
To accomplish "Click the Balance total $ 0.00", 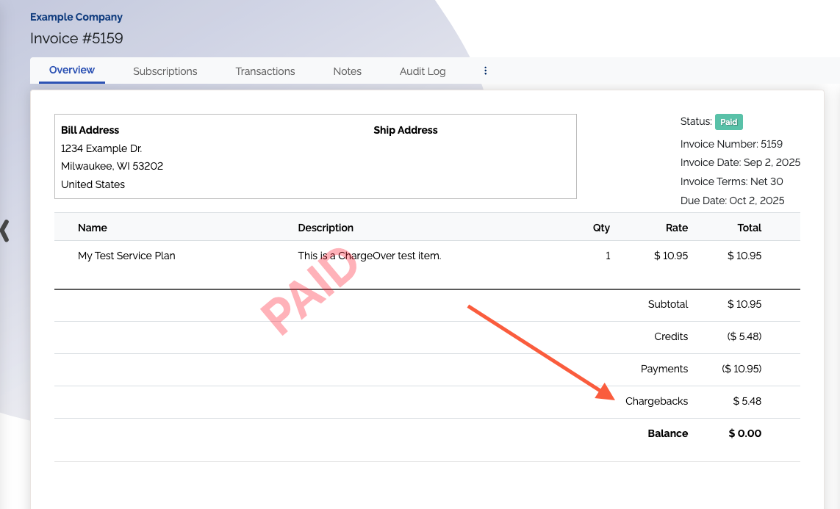I will coord(744,433).
